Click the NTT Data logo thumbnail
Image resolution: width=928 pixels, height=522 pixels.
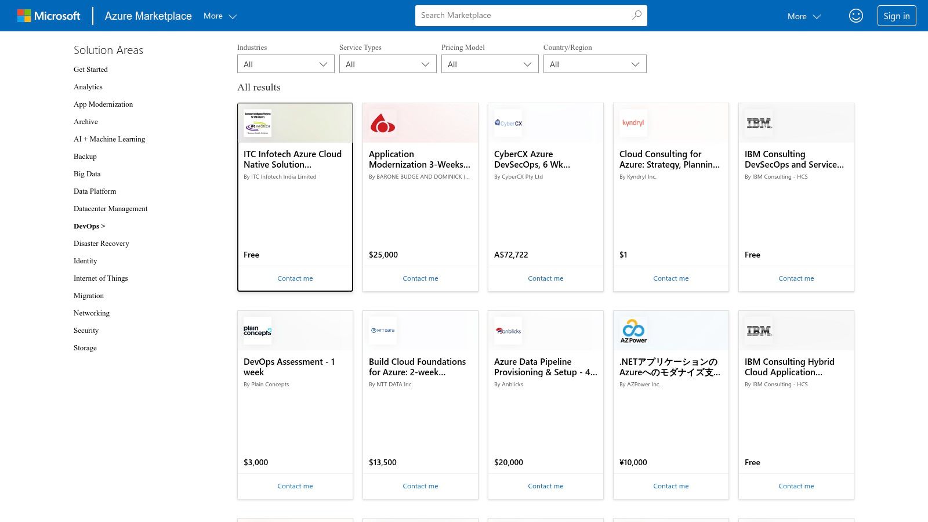pos(383,331)
